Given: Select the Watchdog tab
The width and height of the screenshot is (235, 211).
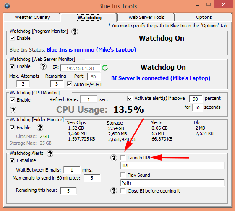Looking at the screenshot, I should coord(89,18).
